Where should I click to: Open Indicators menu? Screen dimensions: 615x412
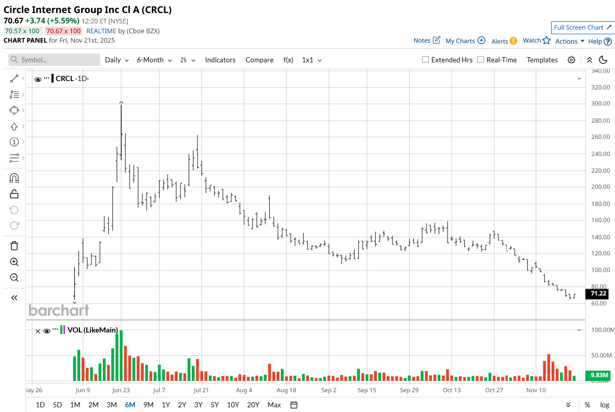pos(220,60)
